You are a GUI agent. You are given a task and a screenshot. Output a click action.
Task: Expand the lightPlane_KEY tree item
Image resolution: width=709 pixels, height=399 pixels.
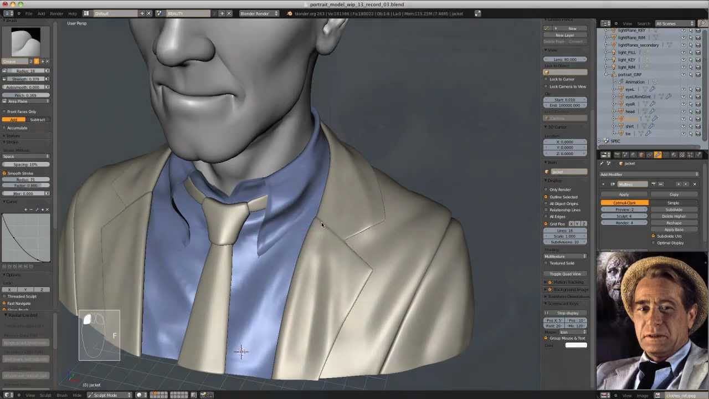click(x=607, y=30)
